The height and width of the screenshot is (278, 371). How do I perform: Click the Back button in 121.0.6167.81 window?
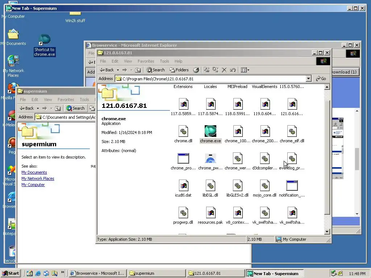click(107, 70)
